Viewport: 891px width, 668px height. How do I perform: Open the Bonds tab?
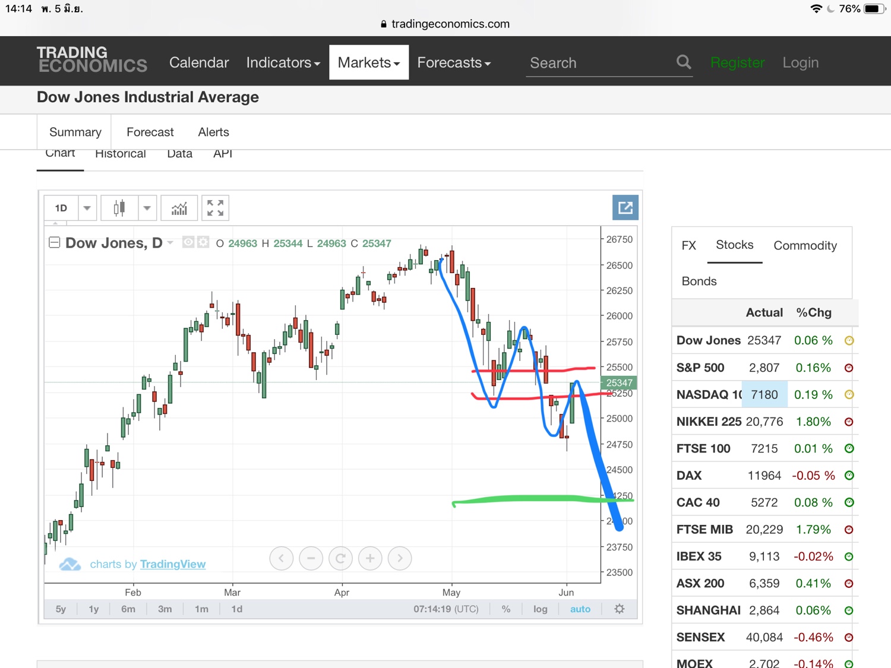click(699, 281)
